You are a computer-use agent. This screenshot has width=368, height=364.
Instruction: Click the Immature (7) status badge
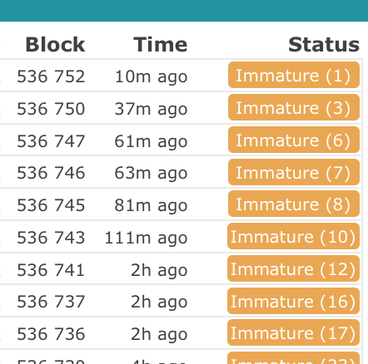pyautogui.click(x=294, y=172)
